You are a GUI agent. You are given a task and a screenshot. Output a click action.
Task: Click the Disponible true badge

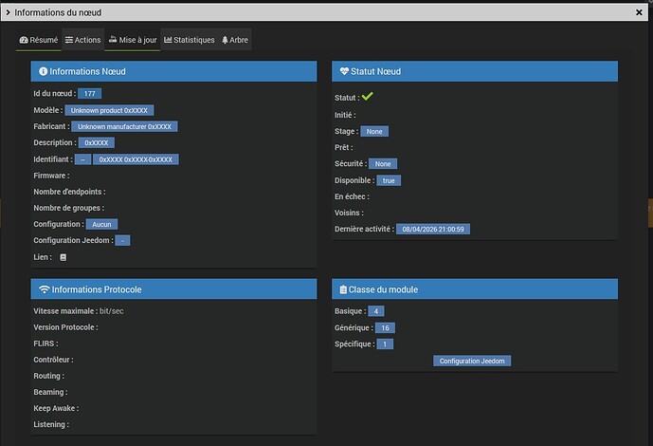point(388,180)
